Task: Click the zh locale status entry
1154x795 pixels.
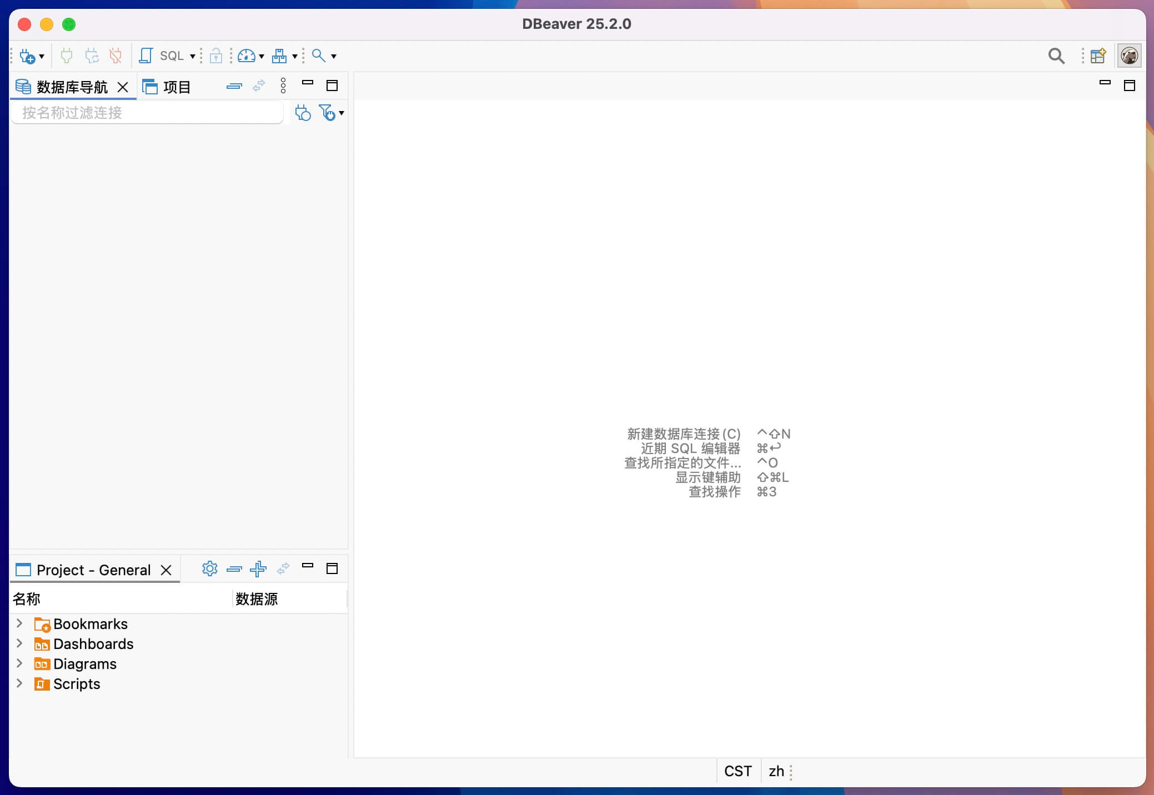Action: [776, 771]
